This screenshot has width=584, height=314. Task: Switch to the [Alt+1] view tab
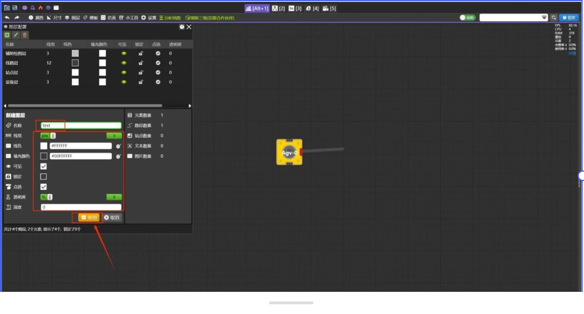pyautogui.click(x=257, y=8)
